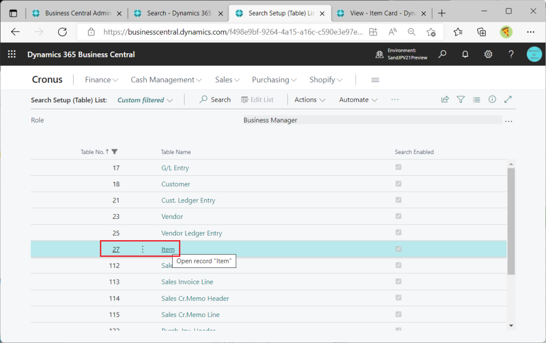Open the help question mark icon

tap(511, 54)
